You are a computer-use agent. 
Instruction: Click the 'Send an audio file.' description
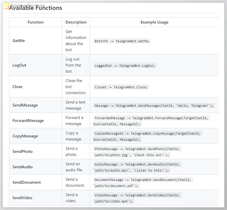(x=74, y=167)
